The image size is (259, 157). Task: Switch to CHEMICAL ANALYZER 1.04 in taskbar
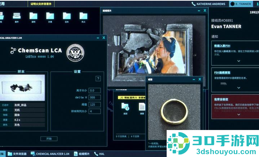(x=50, y=154)
